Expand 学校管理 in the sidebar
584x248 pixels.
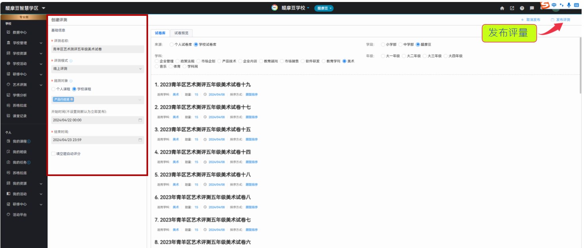click(24, 43)
